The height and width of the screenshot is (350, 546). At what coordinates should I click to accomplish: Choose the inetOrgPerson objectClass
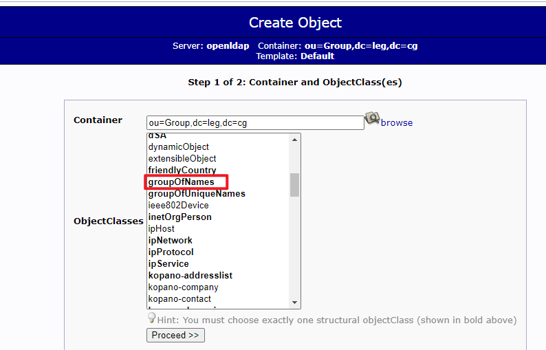pyautogui.click(x=179, y=217)
